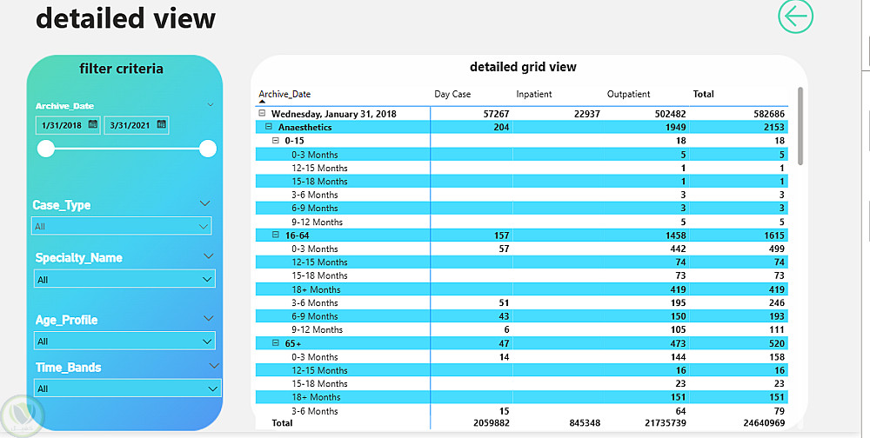Screen dimensions: 870x438
Task: Open calendar picker for start date 1/31/2018
Action: [x=93, y=125]
